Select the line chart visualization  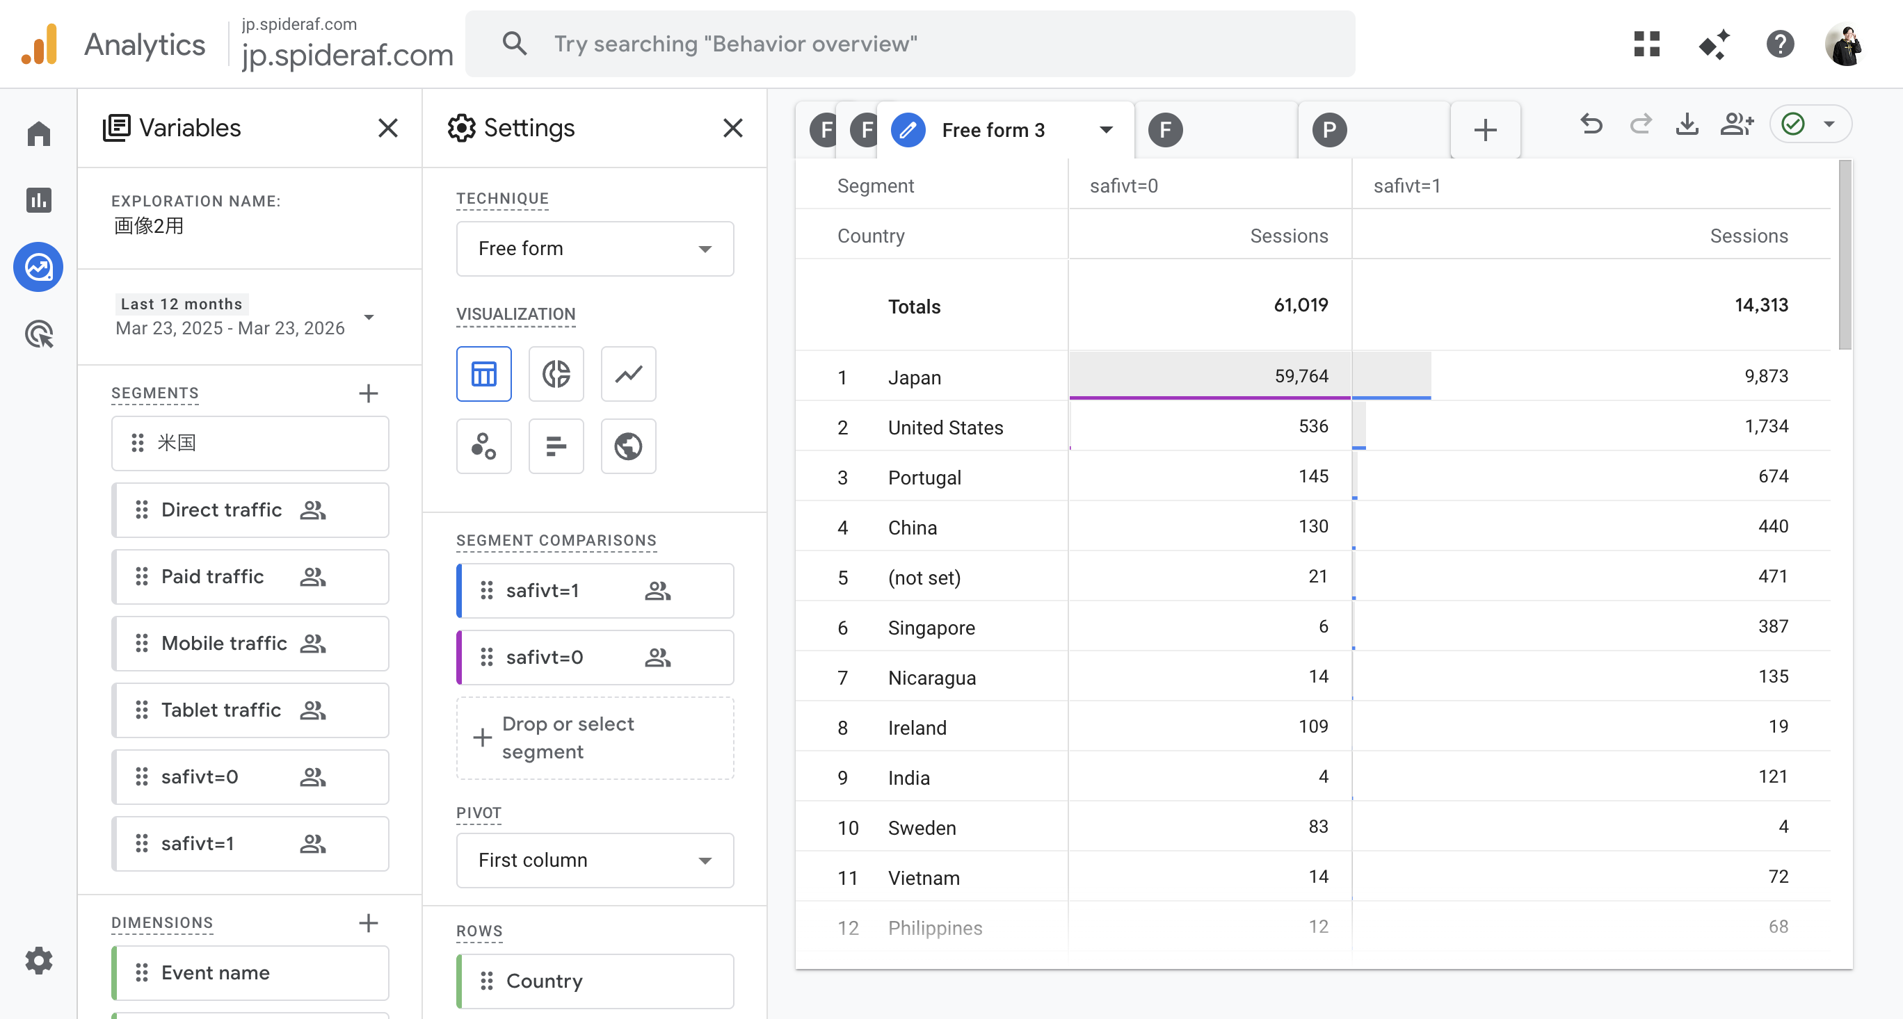[x=628, y=374]
